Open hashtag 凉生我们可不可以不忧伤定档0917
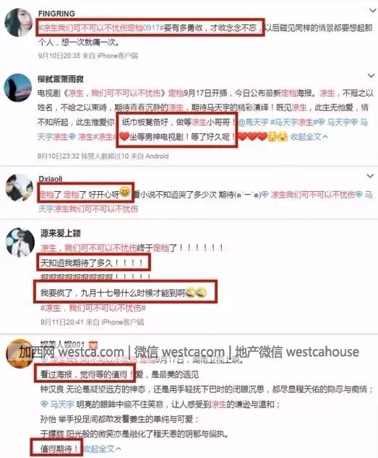 point(100,28)
